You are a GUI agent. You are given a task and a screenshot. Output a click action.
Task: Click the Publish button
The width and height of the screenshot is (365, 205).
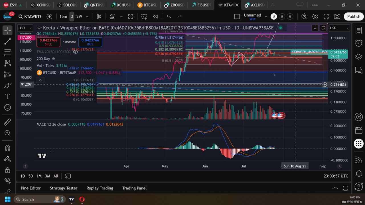(354, 17)
